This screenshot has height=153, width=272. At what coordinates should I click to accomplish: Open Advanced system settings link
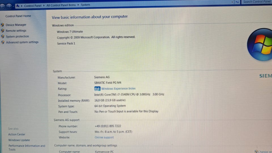coord(22,42)
